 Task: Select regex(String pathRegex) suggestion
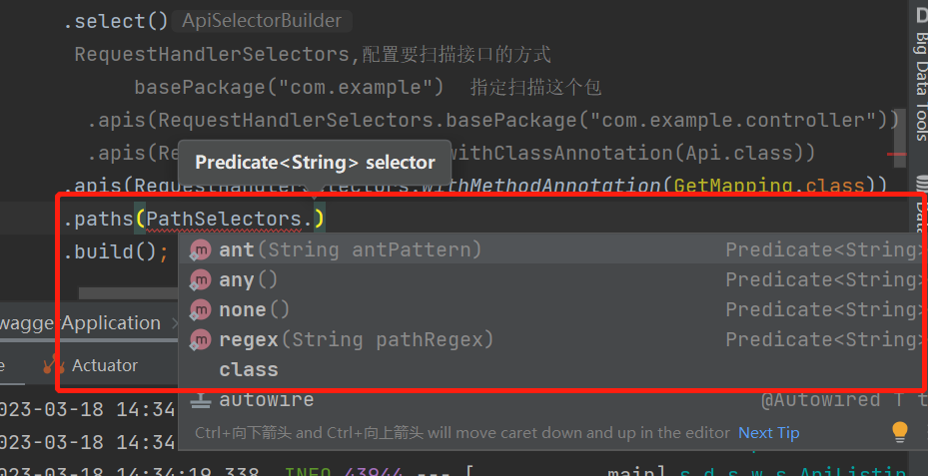pyautogui.click(x=551, y=339)
